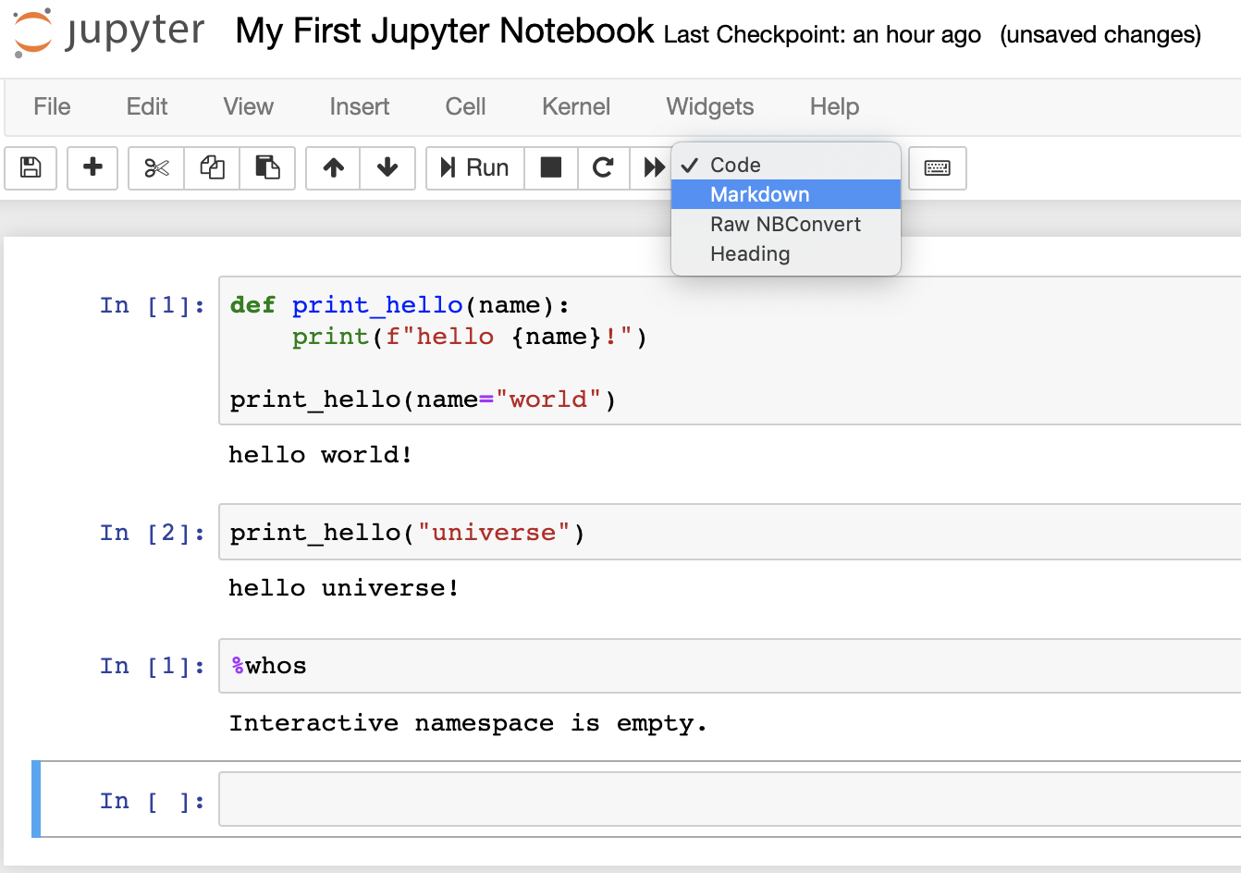Viewport: 1241px width, 873px height.
Task: Open the File menu
Action: click(x=52, y=106)
